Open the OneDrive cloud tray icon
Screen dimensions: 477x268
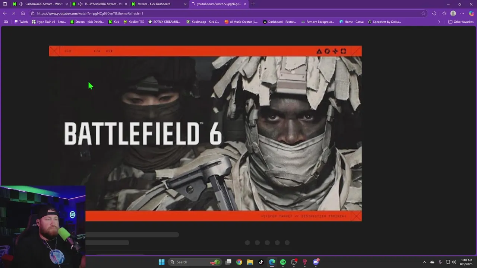point(432,262)
